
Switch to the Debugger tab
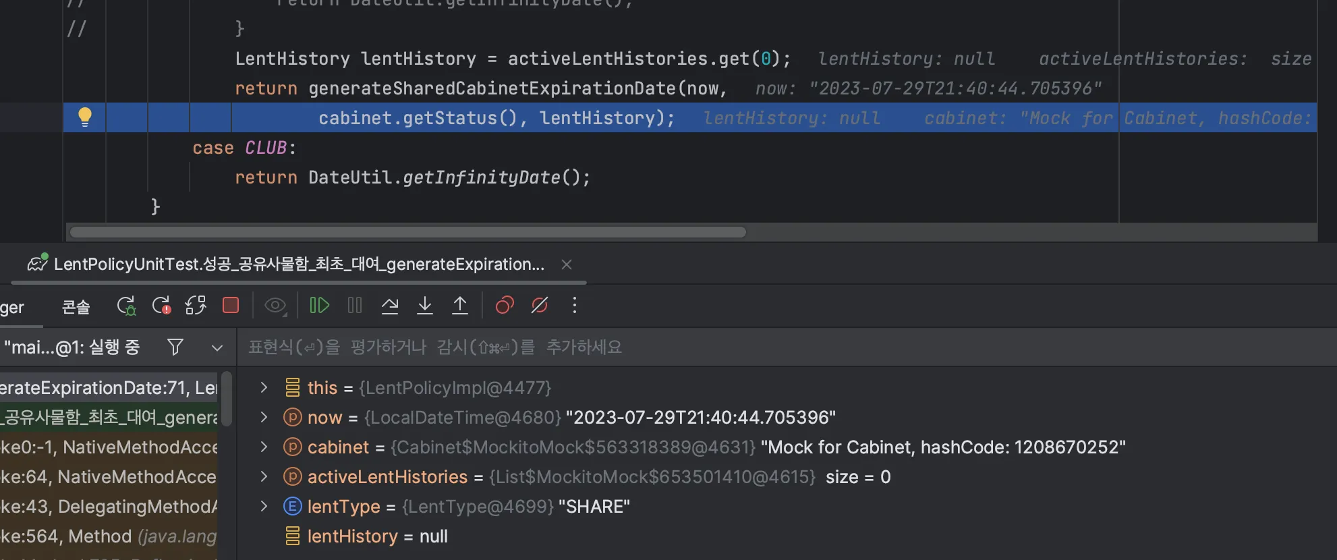click(12, 308)
